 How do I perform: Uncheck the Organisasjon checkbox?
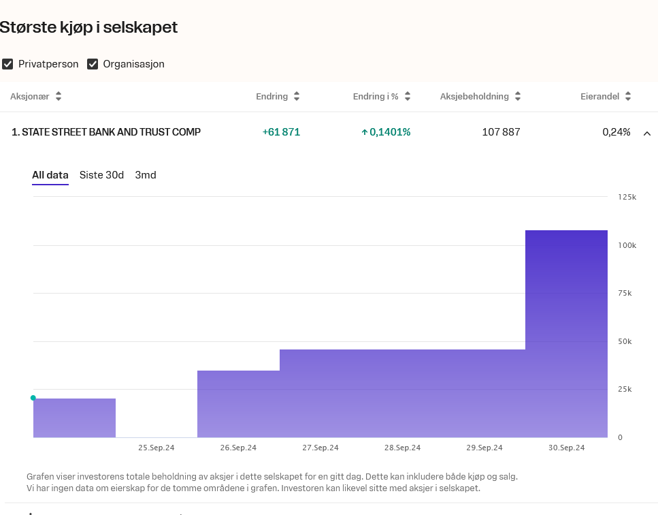coord(93,64)
